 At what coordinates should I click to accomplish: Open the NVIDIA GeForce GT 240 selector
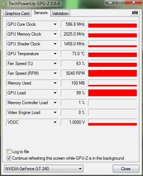point(44,169)
